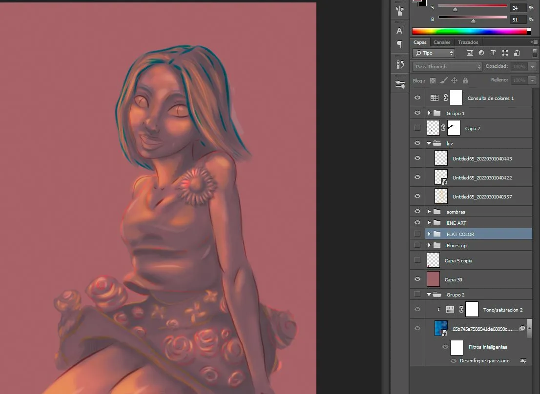Hide layer Untitled65_20220301040443
Image resolution: width=540 pixels, height=394 pixels.
[417, 158]
